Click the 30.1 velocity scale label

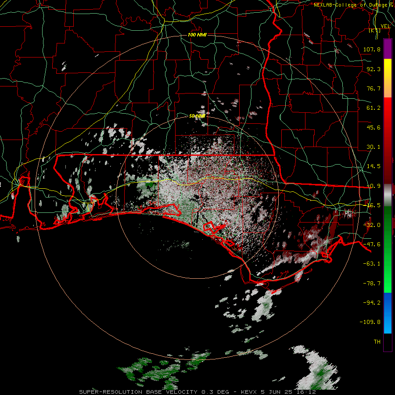tap(373, 147)
